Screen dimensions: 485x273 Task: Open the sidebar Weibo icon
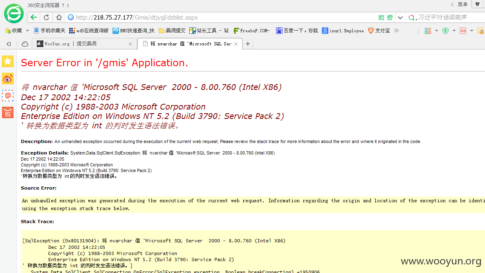(8, 78)
